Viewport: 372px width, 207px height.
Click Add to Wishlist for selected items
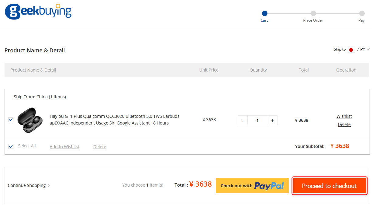[x=64, y=147]
